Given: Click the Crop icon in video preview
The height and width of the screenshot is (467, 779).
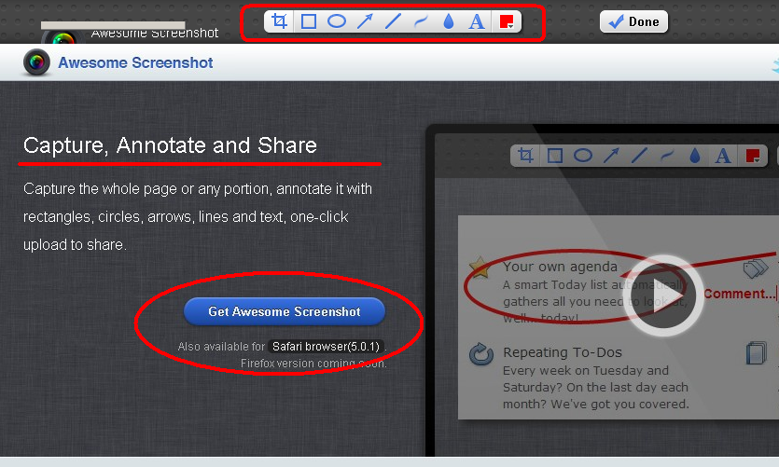Looking at the screenshot, I should point(525,156).
